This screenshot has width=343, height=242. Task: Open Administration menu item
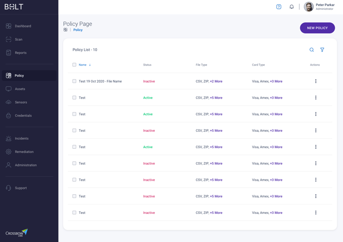pyautogui.click(x=26, y=165)
